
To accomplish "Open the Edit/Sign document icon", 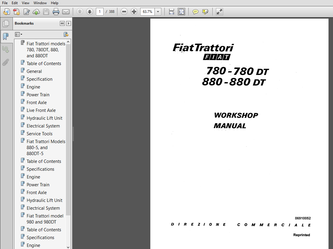I will (x=27, y=12).
